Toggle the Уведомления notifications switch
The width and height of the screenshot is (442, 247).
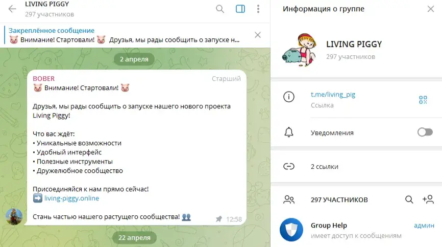425,132
